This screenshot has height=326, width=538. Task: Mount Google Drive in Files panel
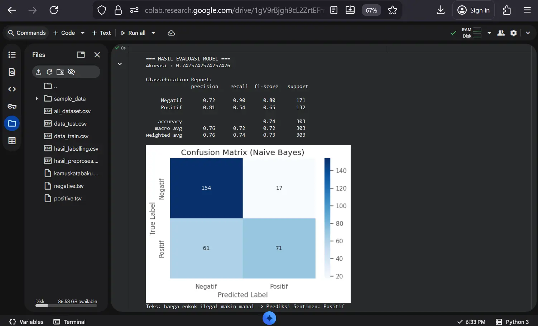[x=60, y=72]
